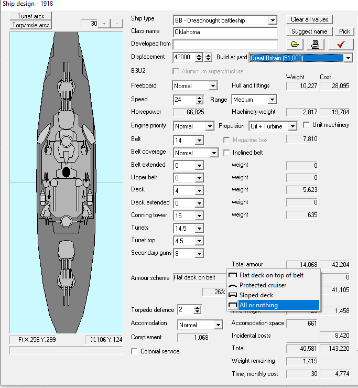Zoom in with the plus button
The width and height of the screenshot is (358, 388).
coord(104,24)
